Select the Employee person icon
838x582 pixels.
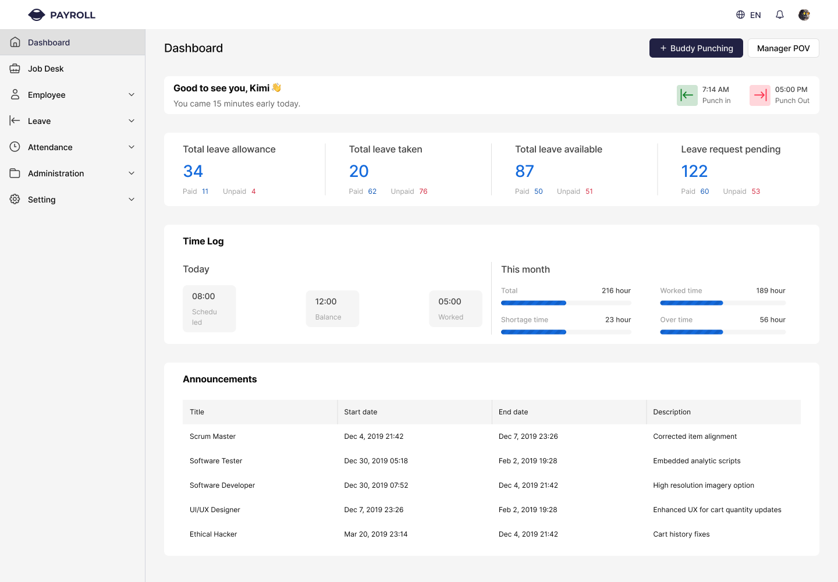pos(15,94)
